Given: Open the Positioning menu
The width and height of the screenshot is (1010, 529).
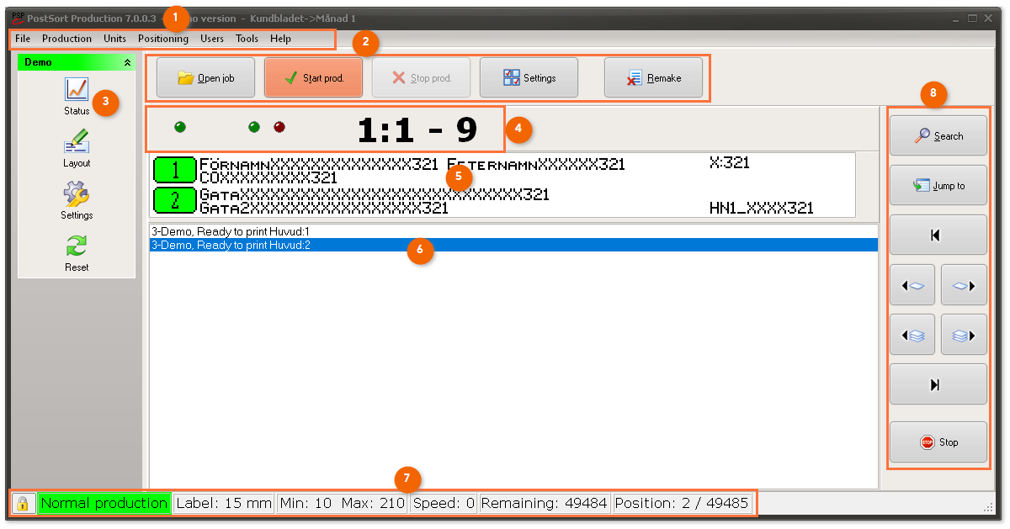Looking at the screenshot, I should (163, 39).
